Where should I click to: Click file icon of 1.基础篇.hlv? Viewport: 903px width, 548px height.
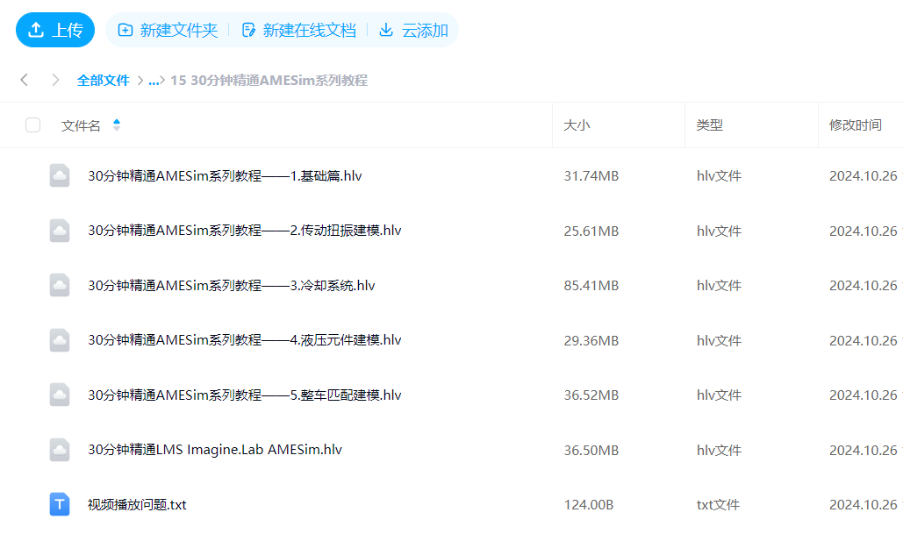click(60, 175)
